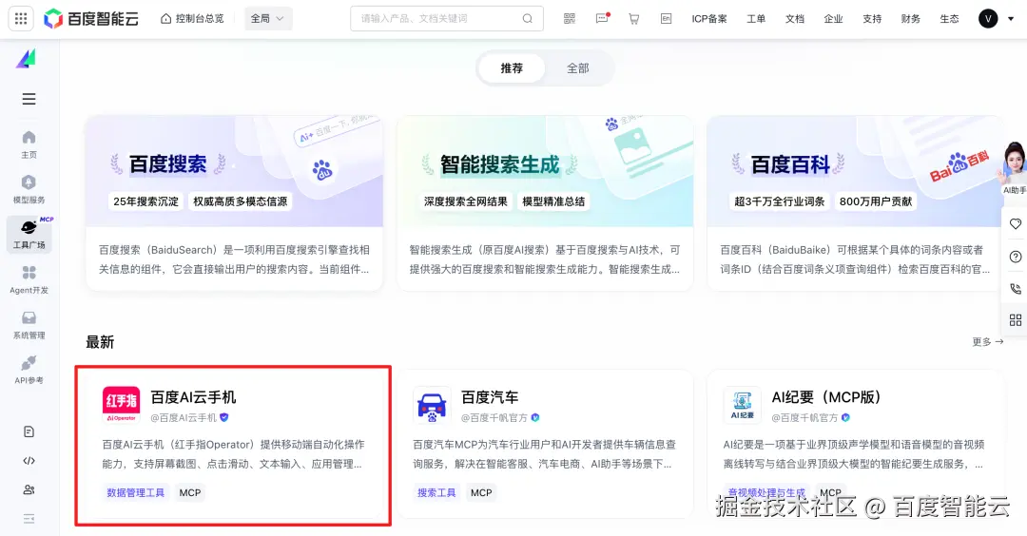Click the 25年搜索沉淀 label
Viewport: 1027px width, 536px height.
pyautogui.click(x=146, y=201)
